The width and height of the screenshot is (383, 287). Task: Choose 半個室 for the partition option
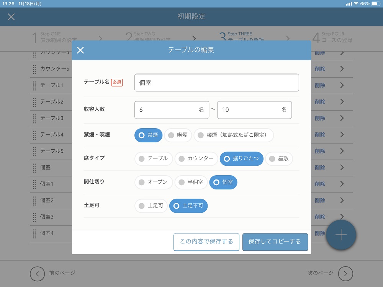point(191,182)
